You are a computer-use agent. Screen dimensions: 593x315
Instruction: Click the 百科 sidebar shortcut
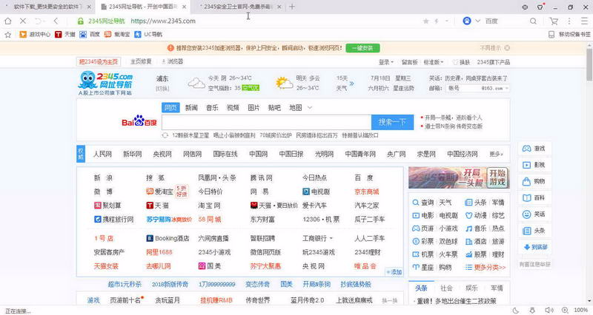[x=534, y=197]
